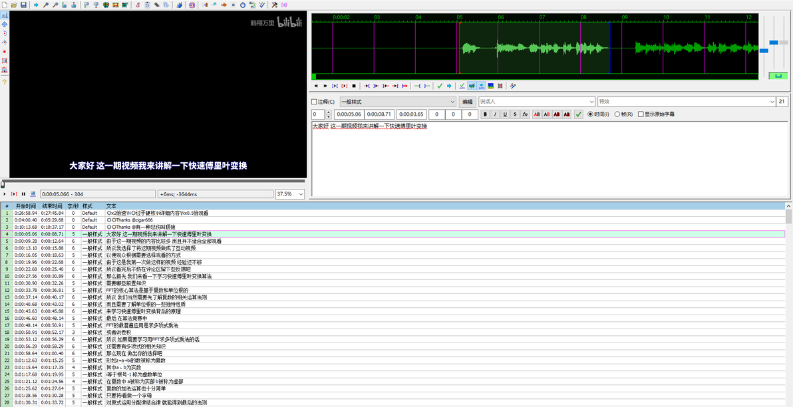Create a new subtitle file
The width and height of the screenshot is (793, 407).
coord(4,5)
